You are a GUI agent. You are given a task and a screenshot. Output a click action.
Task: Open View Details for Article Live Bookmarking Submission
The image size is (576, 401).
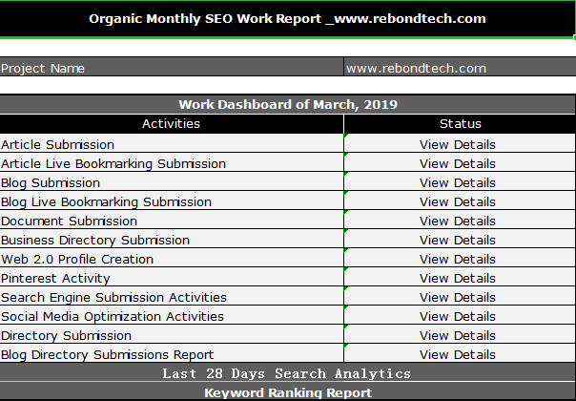458,163
